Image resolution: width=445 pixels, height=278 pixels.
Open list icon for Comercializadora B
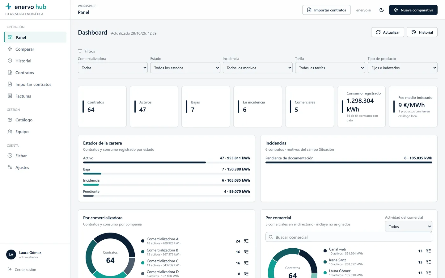[x=246, y=252]
